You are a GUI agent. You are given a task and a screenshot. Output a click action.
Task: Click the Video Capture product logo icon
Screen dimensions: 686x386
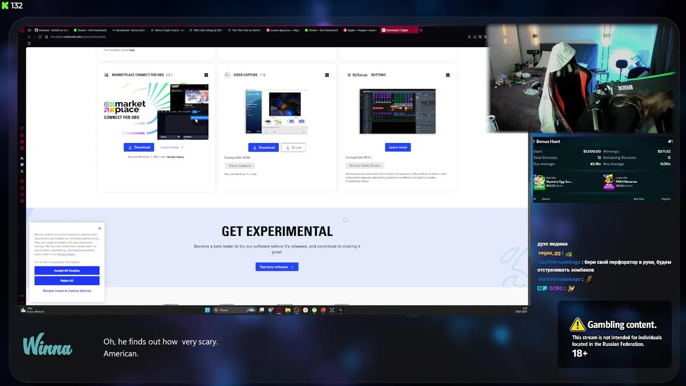[x=227, y=75]
